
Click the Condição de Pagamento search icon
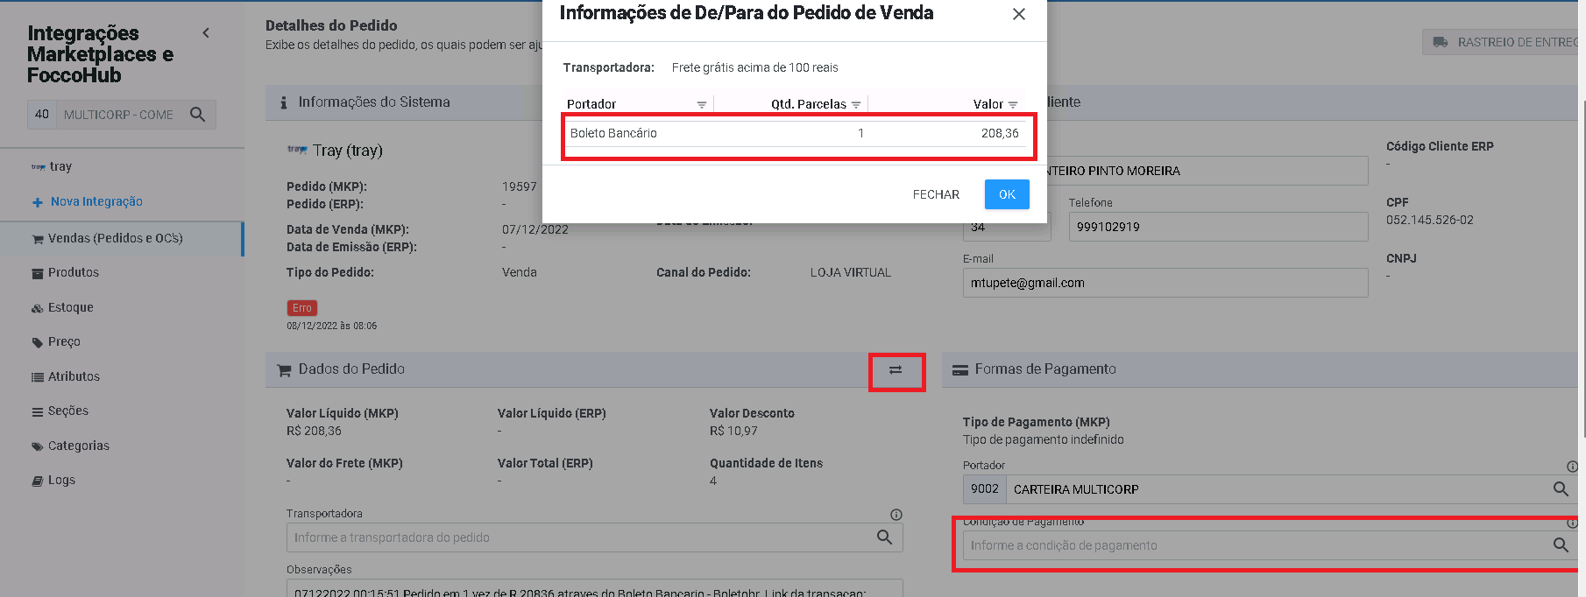pos(1561,545)
